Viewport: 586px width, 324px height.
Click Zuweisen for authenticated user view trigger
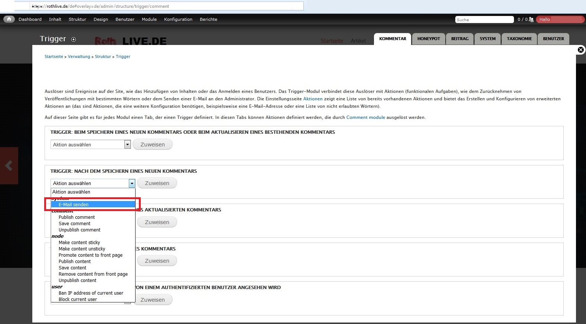152,300
